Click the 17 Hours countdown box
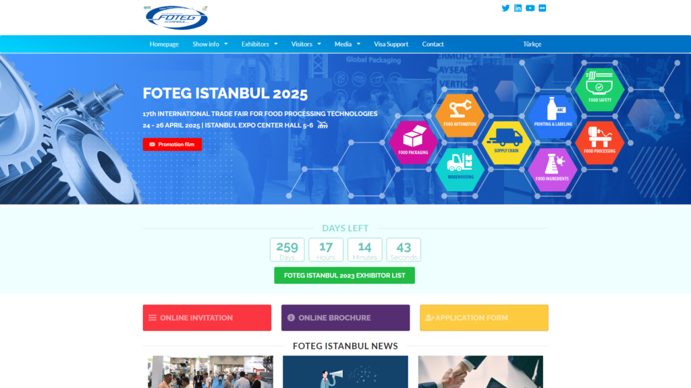The image size is (691, 388). tap(326, 250)
